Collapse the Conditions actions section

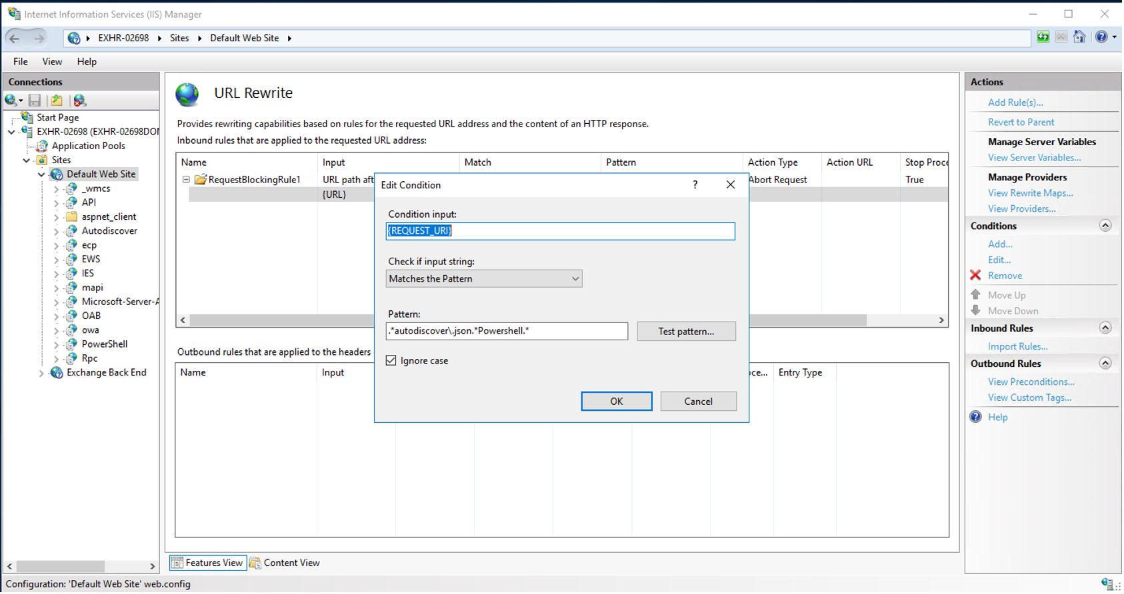1106,226
